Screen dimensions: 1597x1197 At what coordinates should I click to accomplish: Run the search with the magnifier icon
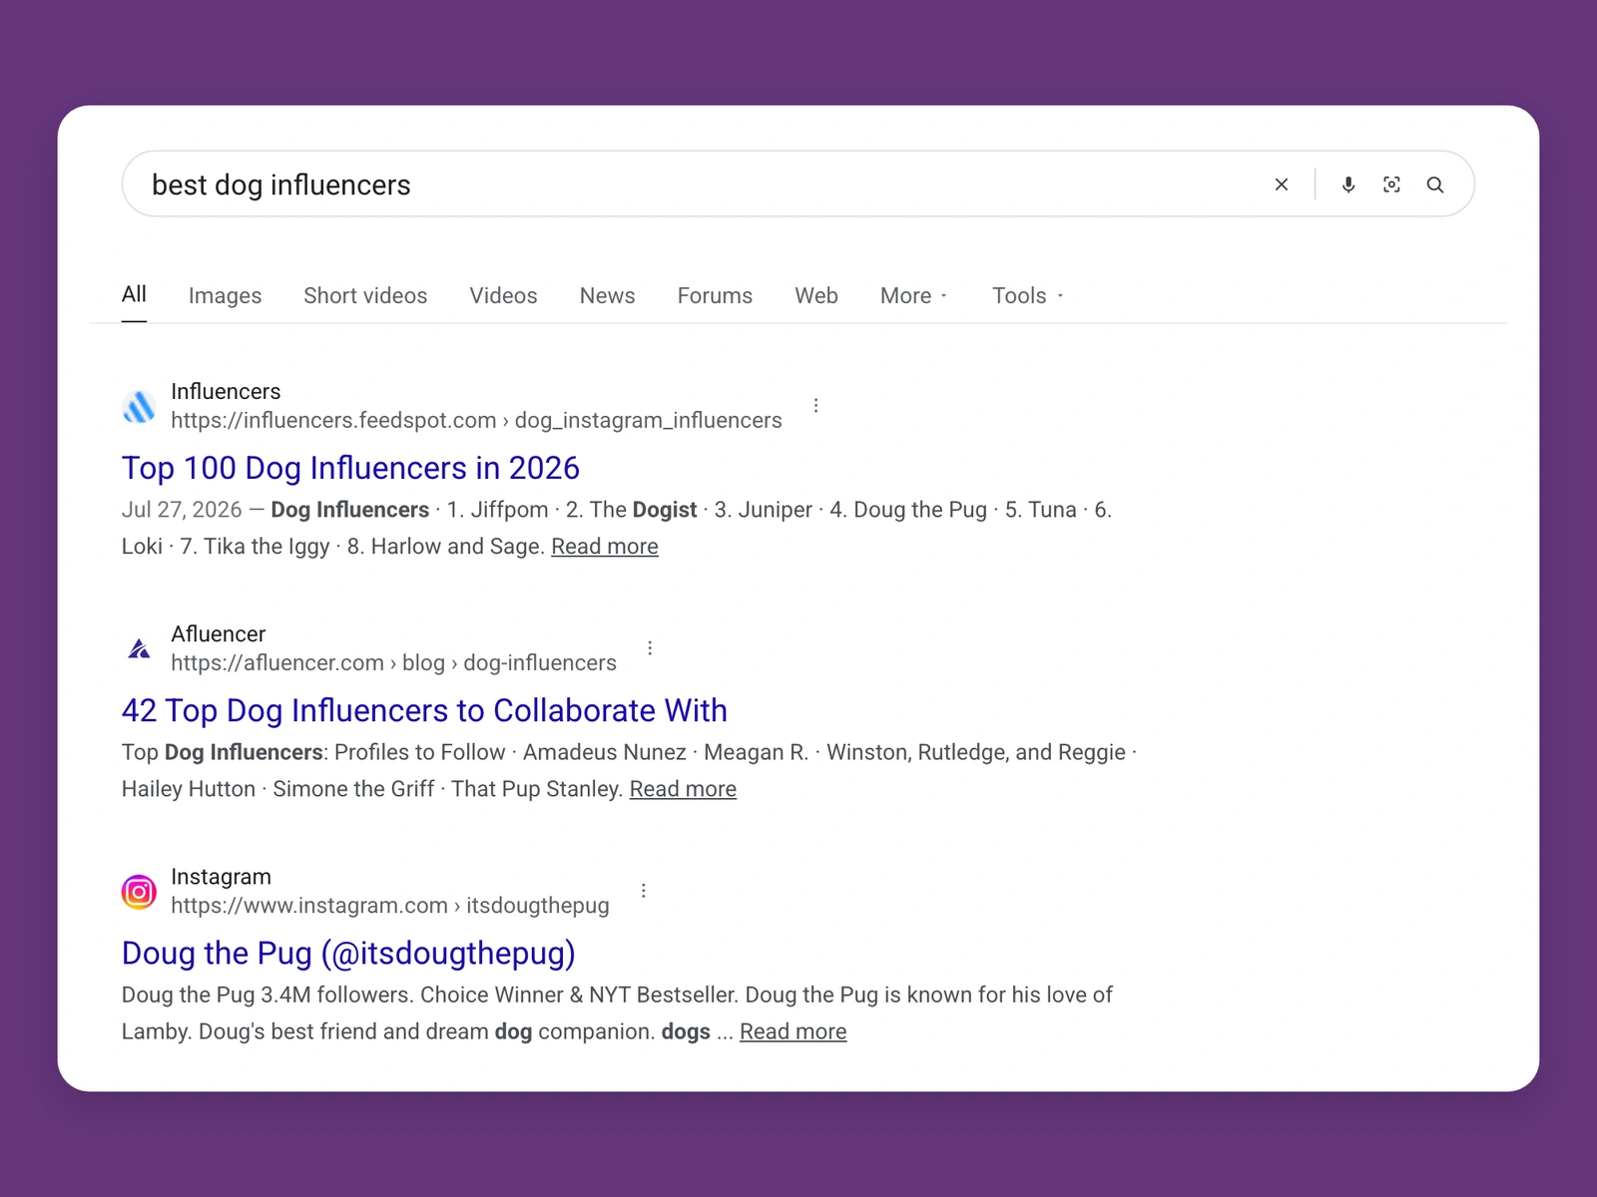(x=1435, y=185)
